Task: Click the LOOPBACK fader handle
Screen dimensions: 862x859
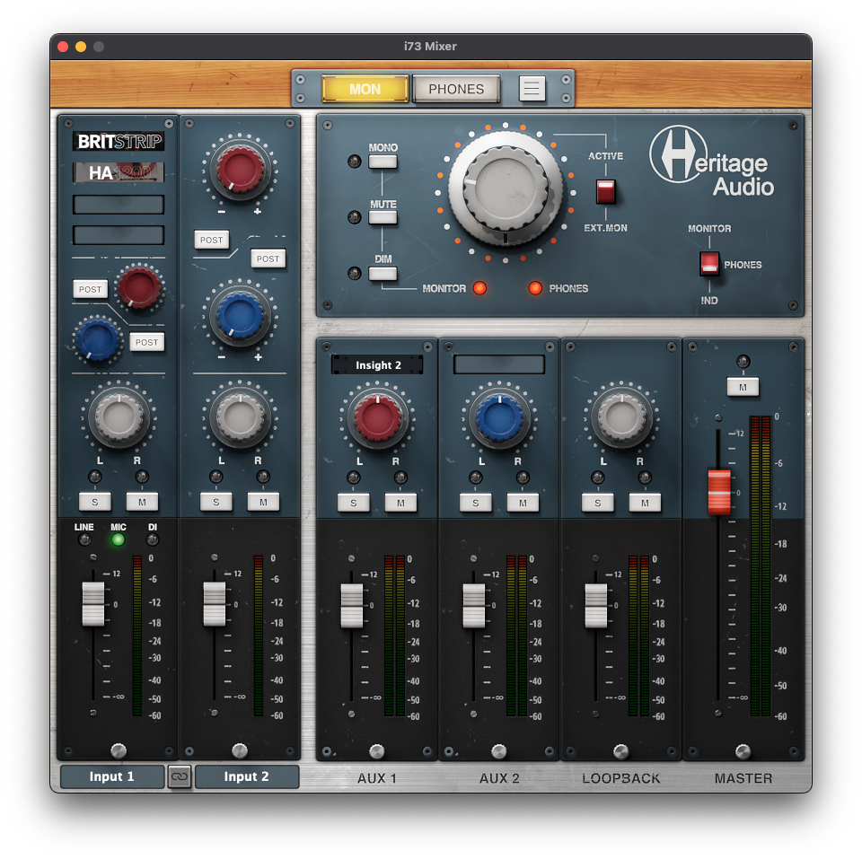Action: pos(596,606)
